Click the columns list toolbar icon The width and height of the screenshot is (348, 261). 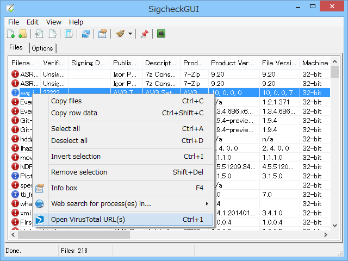69,34
